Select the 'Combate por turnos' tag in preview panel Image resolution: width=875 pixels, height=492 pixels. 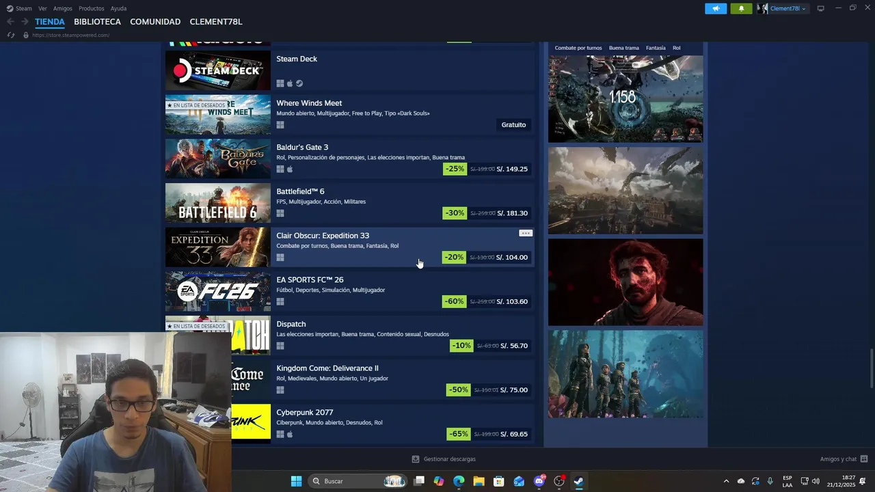578,48
